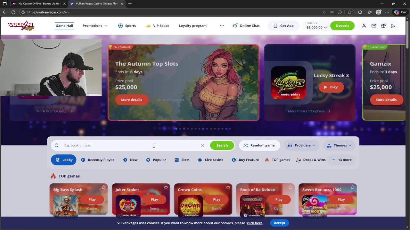The height and width of the screenshot is (230, 410).
Task: Open browser settings ellipsis menu
Action: click(x=387, y=12)
